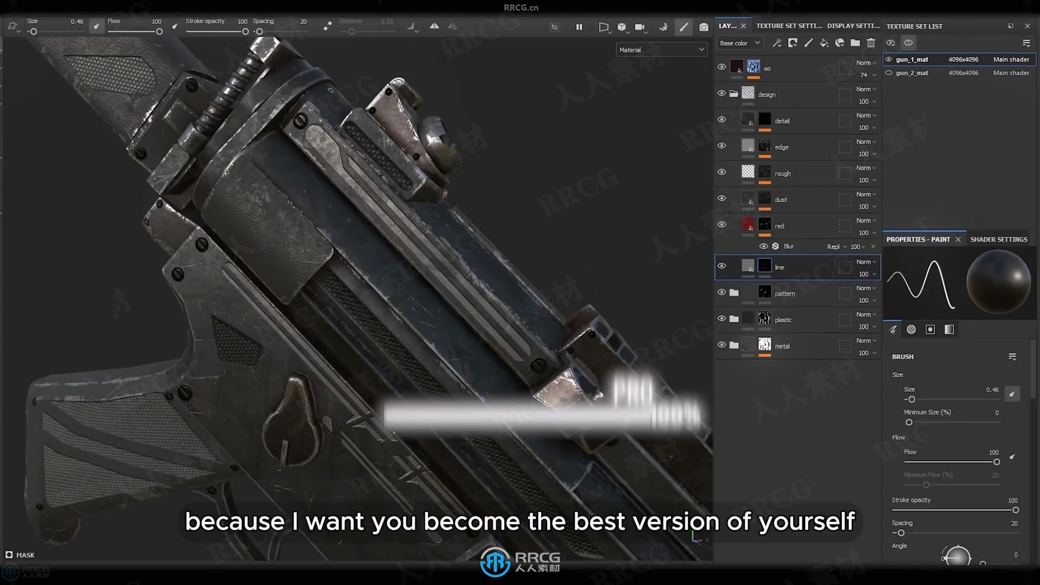The height and width of the screenshot is (585, 1040).
Task: Create a new folder in the layer stack
Action: (855, 43)
